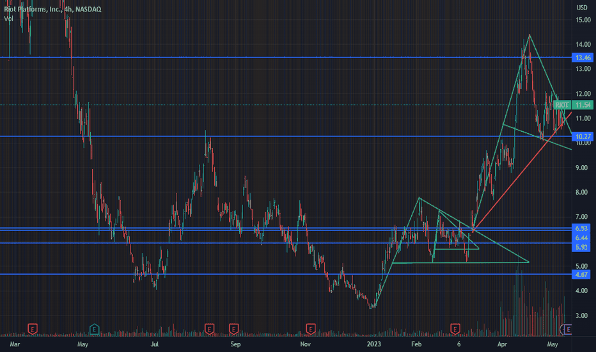Click the Jul label on the time axis
Viewport: 596px width, 352px height.
coord(154,344)
